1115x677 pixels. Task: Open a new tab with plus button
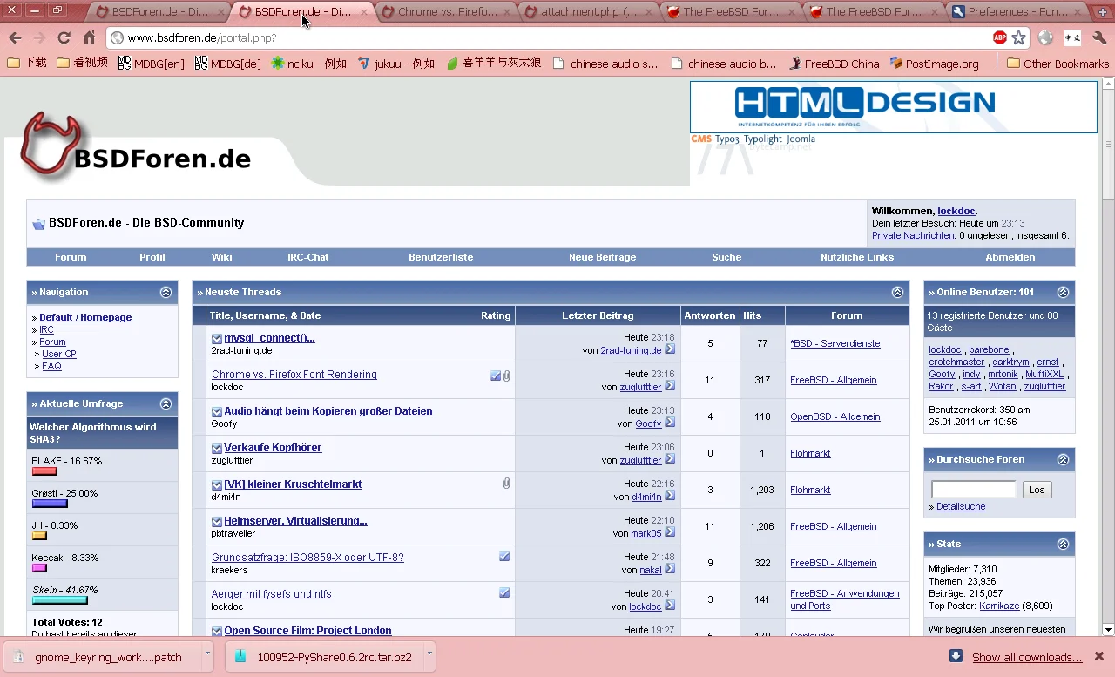1102,11
